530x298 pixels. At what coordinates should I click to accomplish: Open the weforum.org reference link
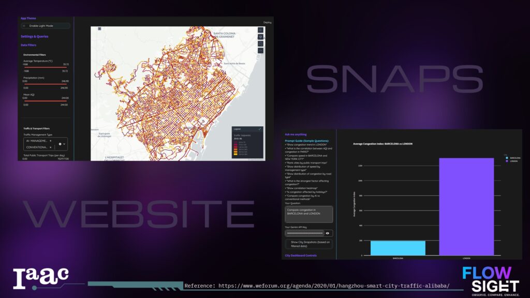click(x=334, y=286)
